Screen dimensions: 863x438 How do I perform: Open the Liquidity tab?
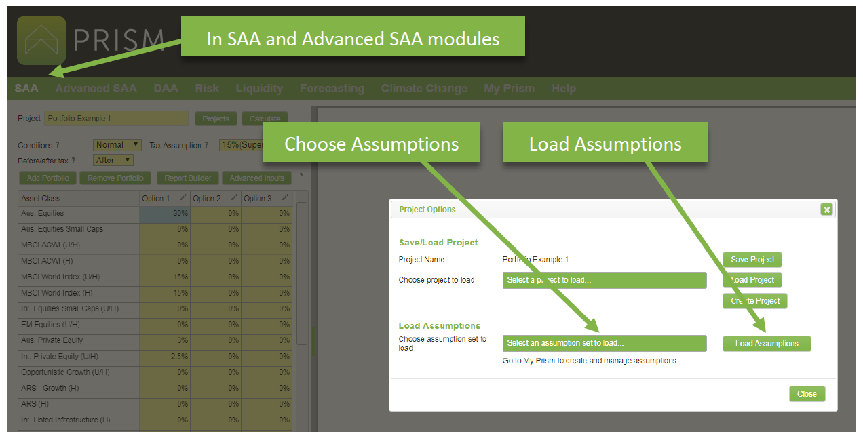click(x=259, y=88)
